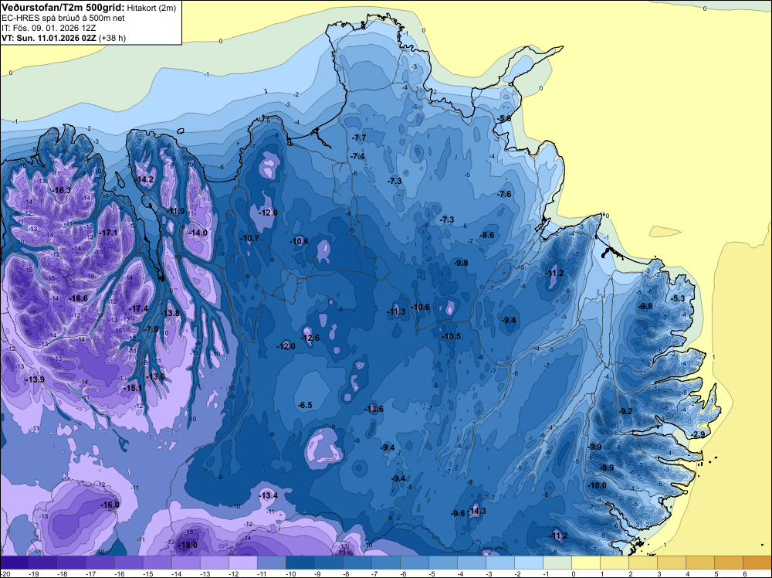
Task: Click the -2.9 coastal temperature value
Action: [698, 434]
